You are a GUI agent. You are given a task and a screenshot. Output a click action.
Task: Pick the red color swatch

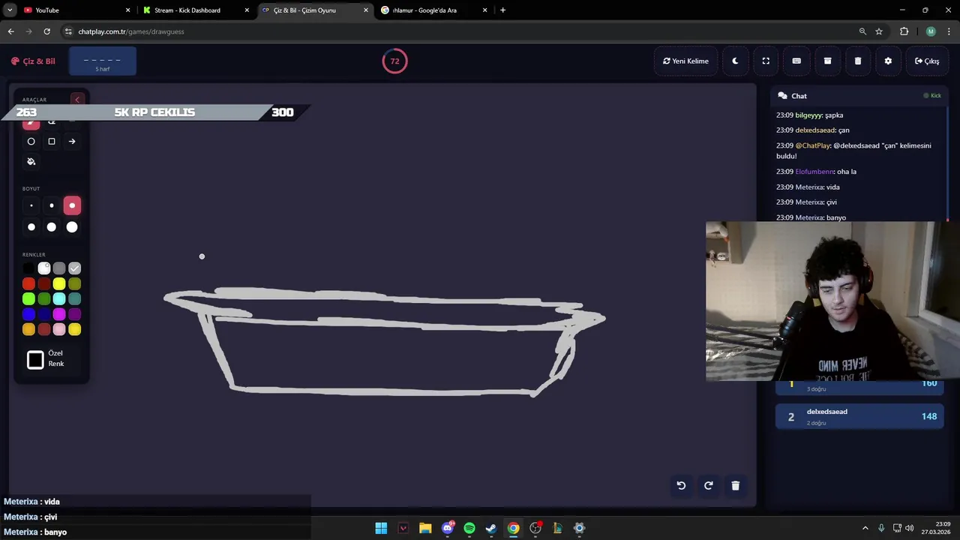point(28,283)
